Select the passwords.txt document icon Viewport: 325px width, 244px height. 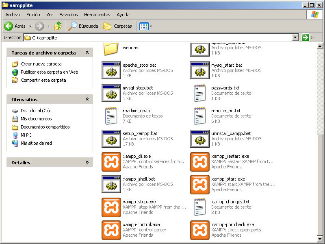point(200,94)
